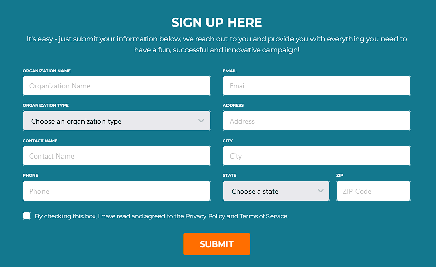Click the State field label
The image size is (436, 267).
point(230,175)
